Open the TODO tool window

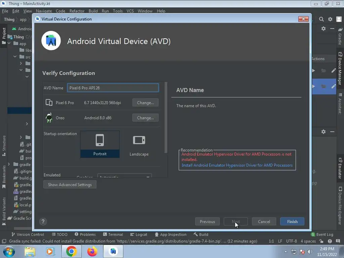click(x=60, y=234)
